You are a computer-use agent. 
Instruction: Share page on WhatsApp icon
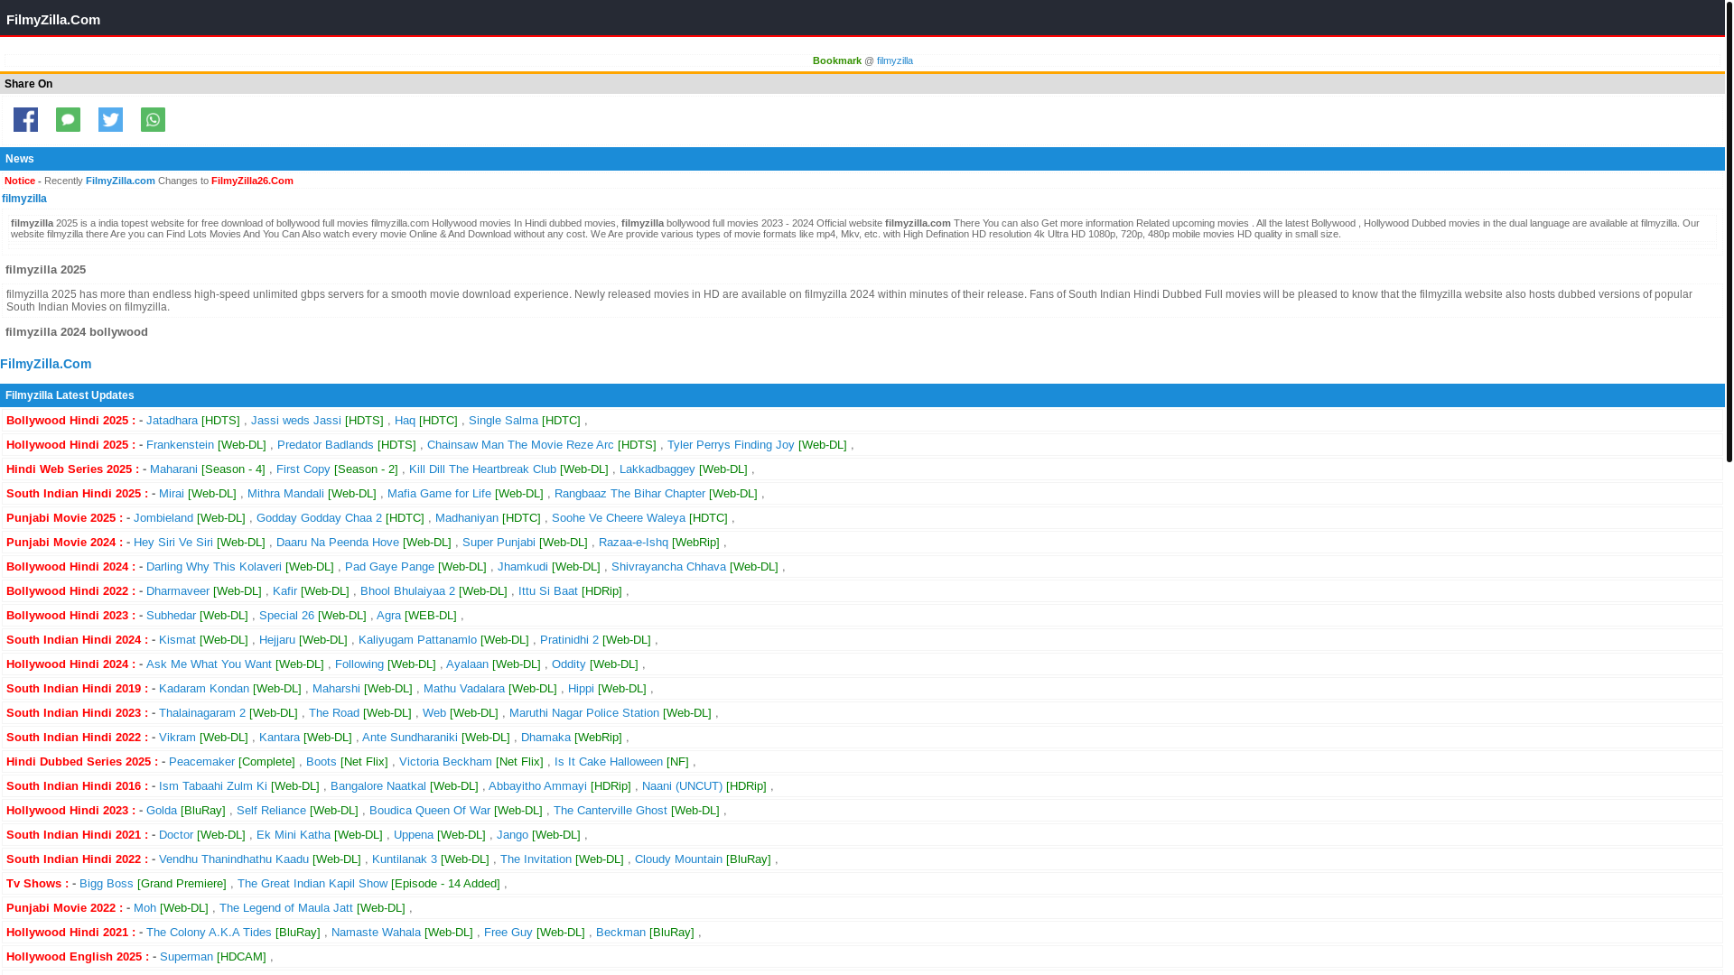pos(153,119)
